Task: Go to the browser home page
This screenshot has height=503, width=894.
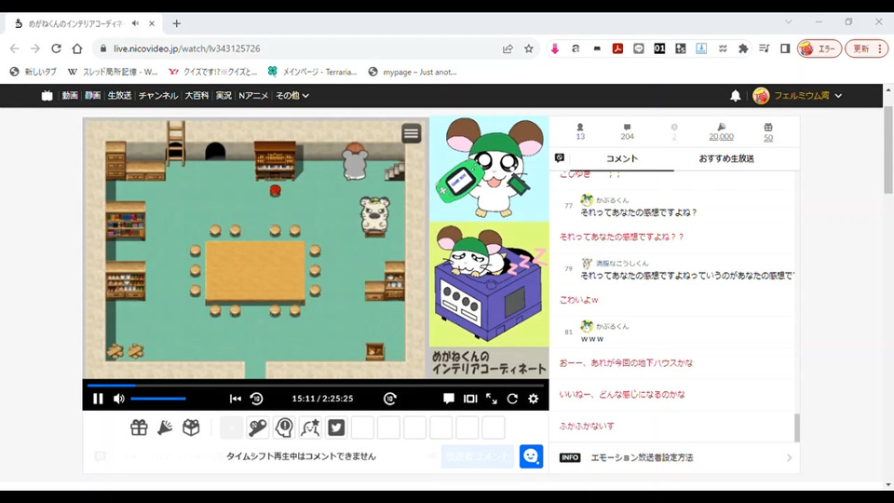Action: [x=77, y=49]
